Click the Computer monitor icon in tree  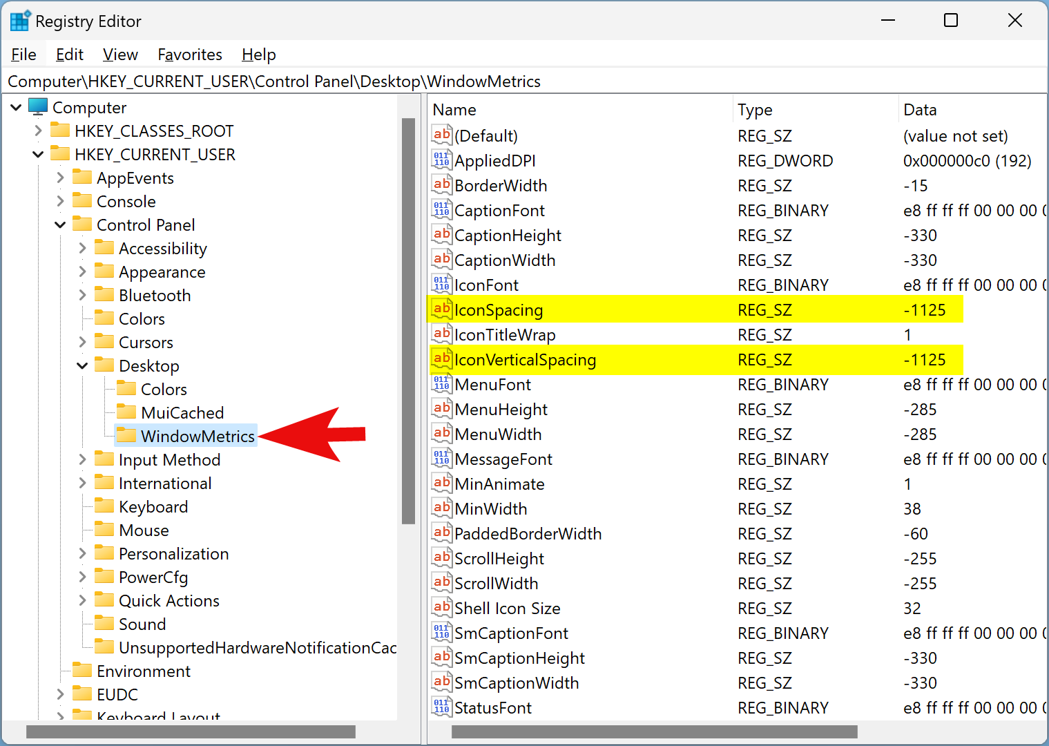38,107
